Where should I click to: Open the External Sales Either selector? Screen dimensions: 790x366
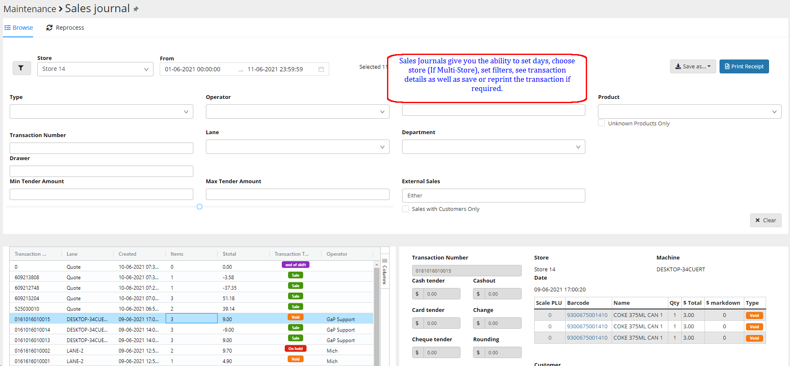click(x=494, y=196)
